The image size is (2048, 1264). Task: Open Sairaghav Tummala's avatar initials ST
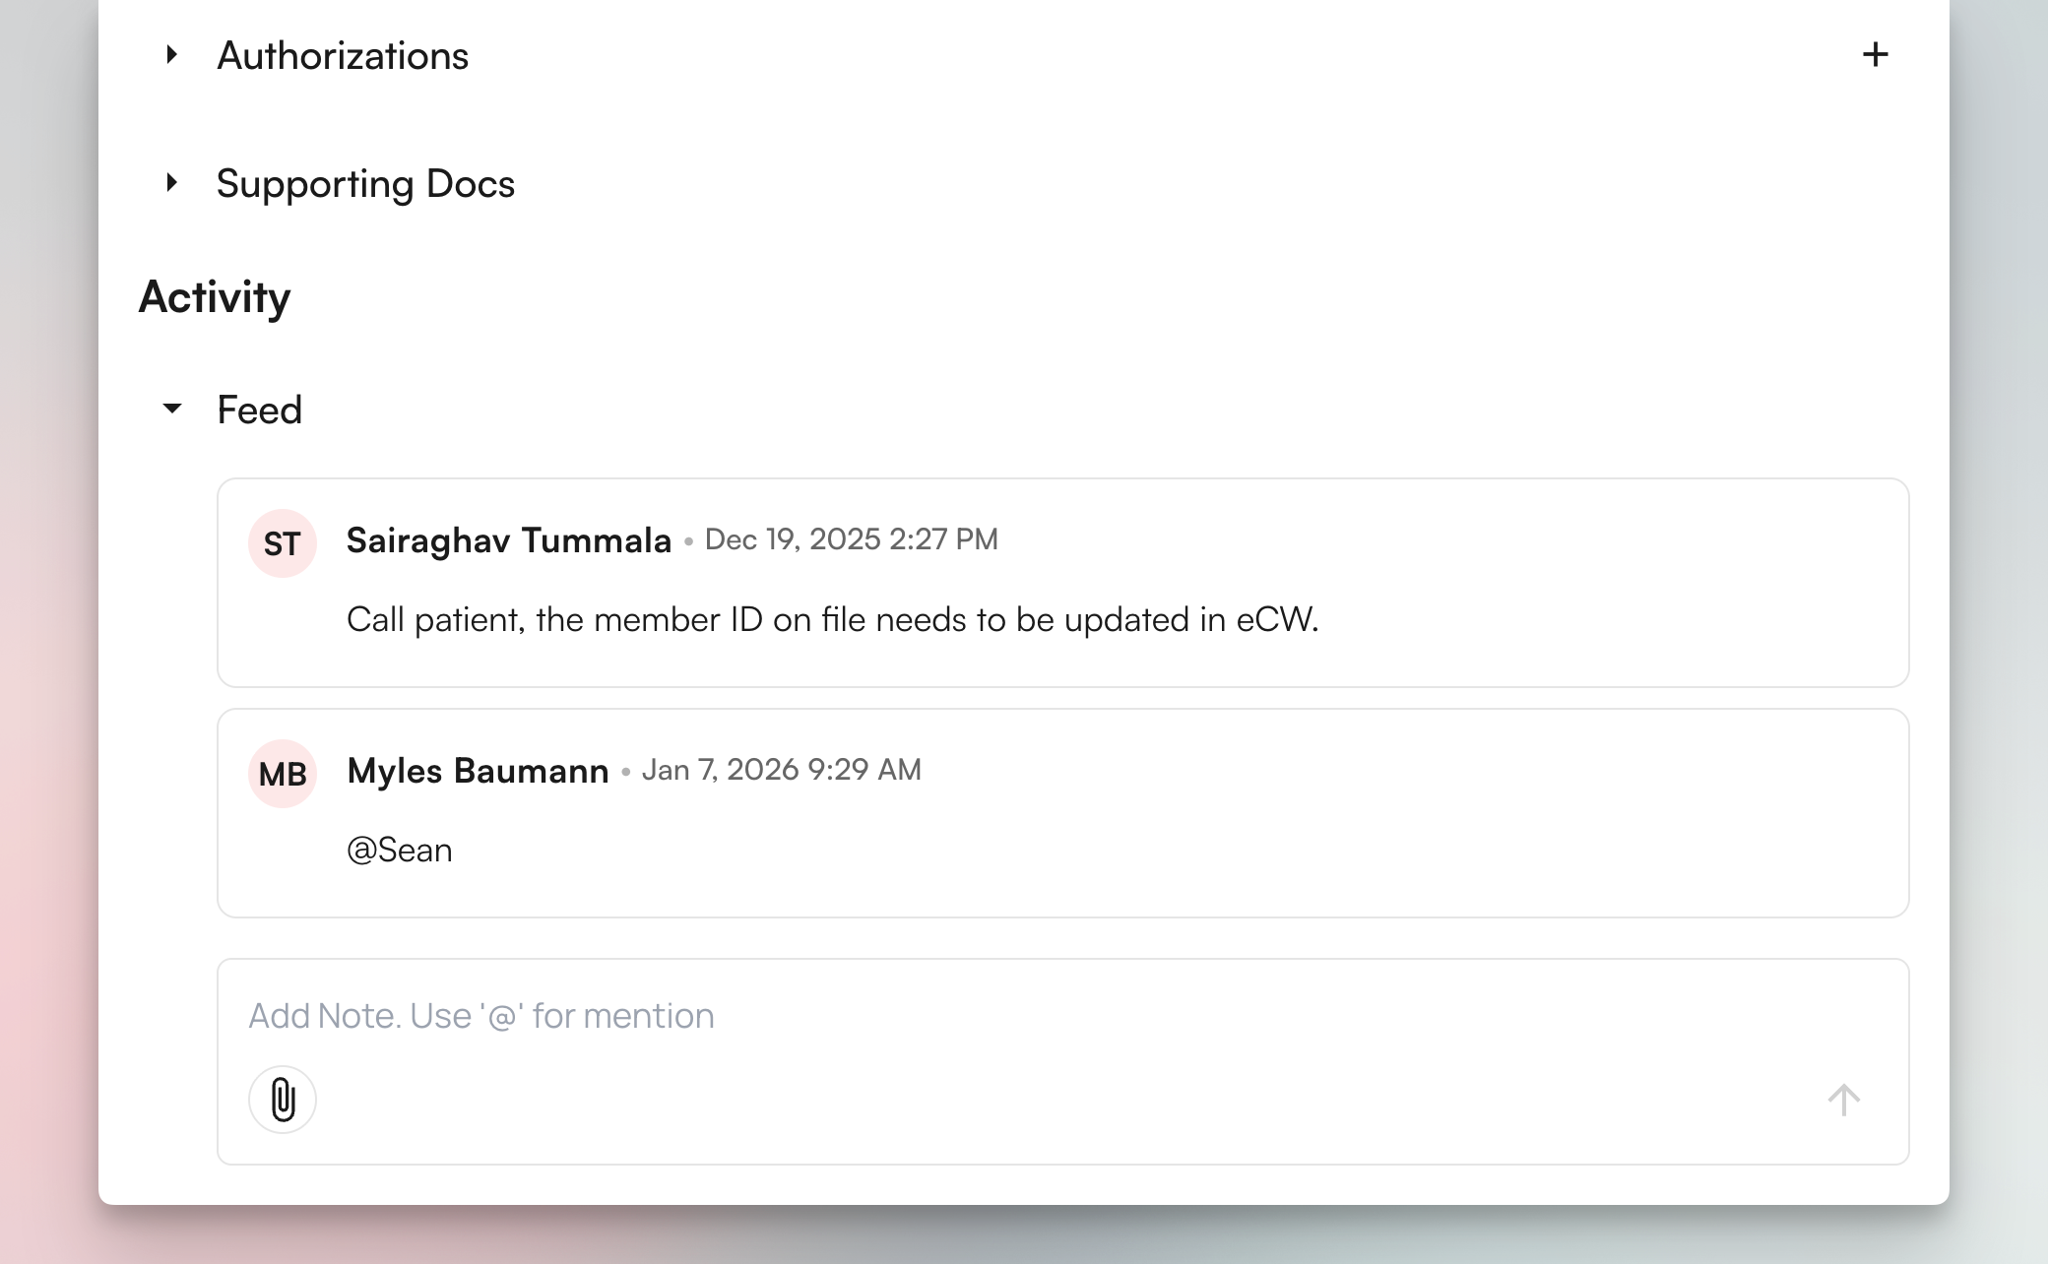coord(282,542)
